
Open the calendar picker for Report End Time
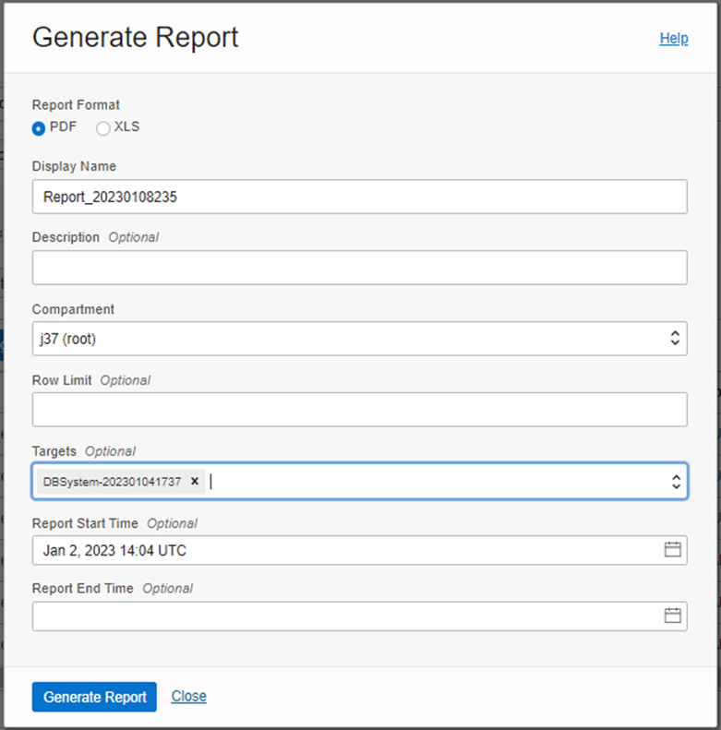672,616
